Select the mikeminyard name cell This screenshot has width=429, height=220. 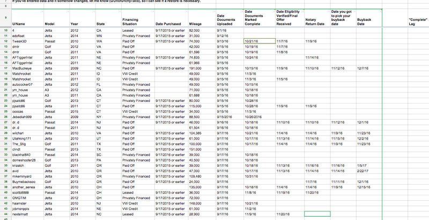click(27, 177)
